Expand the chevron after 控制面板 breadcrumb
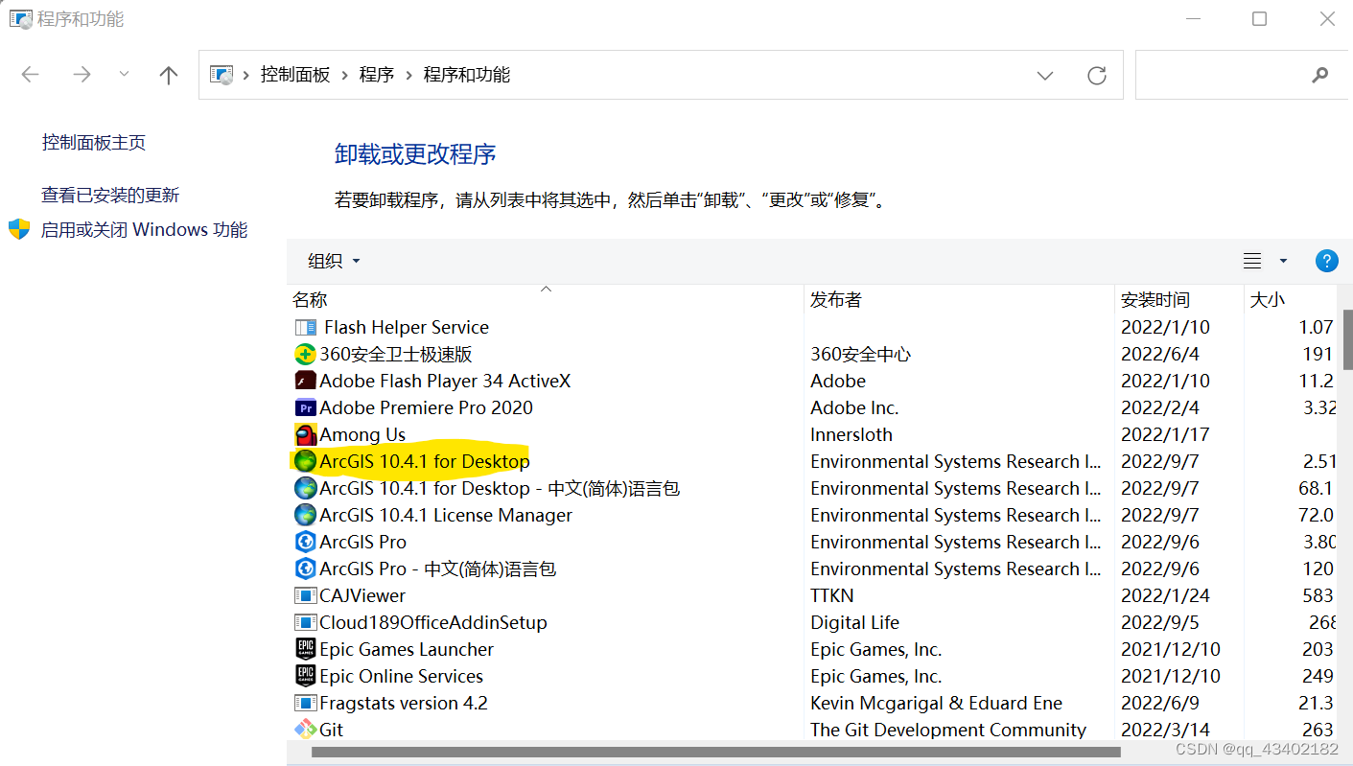The width and height of the screenshot is (1353, 766). click(x=345, y=75)
